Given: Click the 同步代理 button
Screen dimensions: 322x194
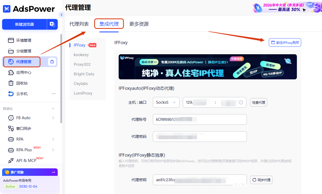Looking at the screenshot, I should (x=261, y=180).
